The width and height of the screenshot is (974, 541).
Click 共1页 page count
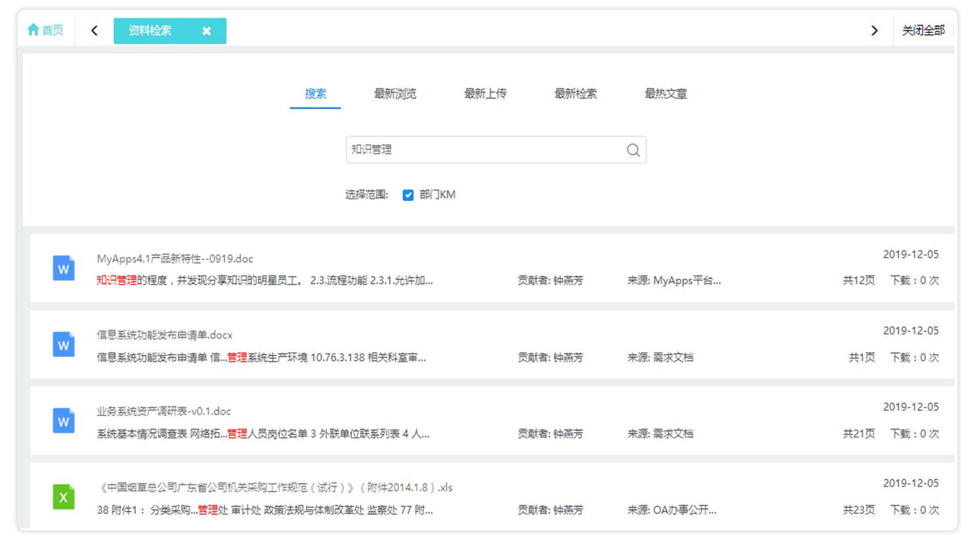point(862,357)
